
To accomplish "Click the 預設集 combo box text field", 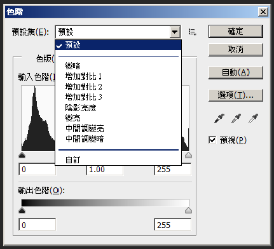I will (x=113, y=32).
